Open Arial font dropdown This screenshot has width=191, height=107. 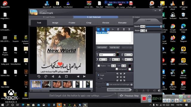pyautogui.click(x=107, y=55)
